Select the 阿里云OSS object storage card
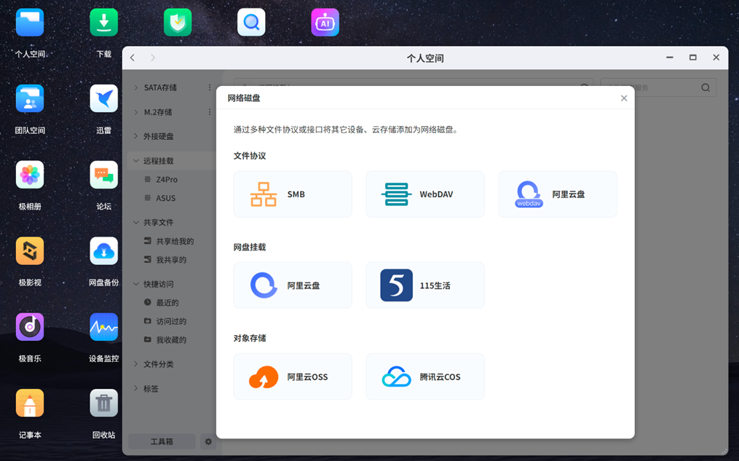 (x=293, y=377)
